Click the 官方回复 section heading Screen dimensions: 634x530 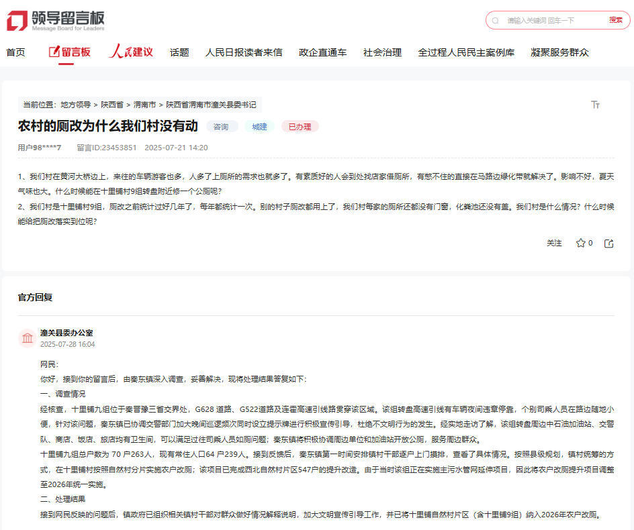click(35, 298)
